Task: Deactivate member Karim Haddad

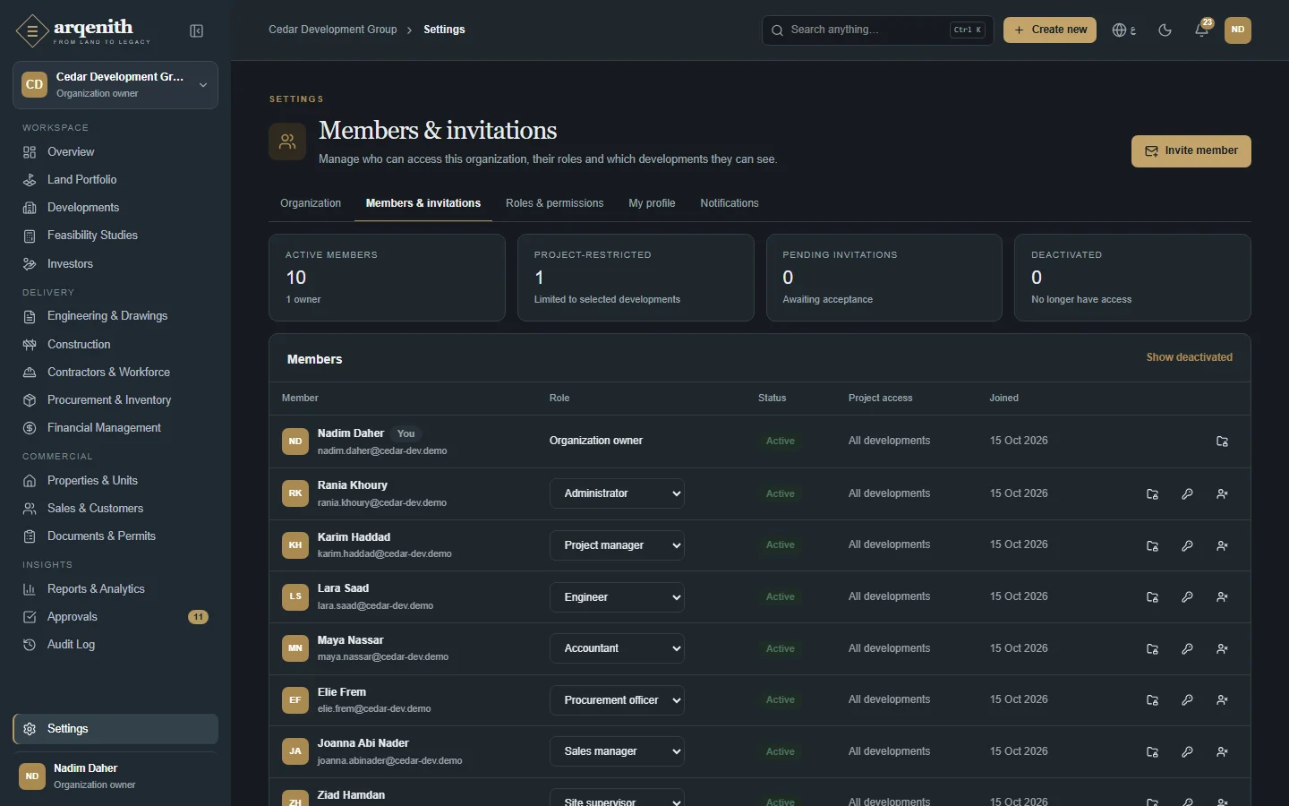Action: [x=1222, y=545]
